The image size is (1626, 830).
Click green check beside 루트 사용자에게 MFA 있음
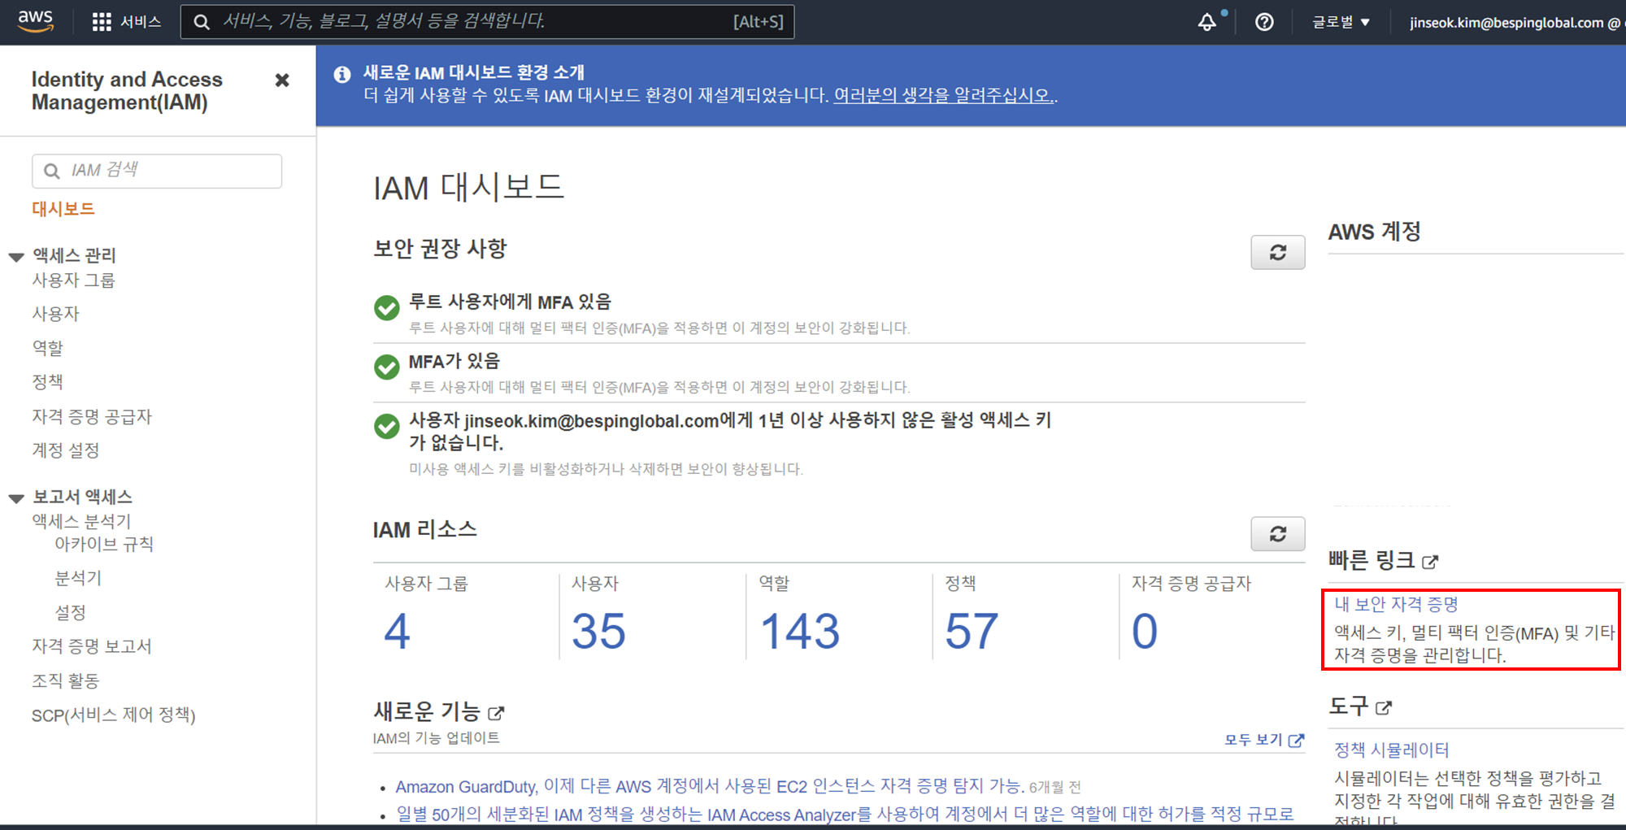click(386, 308)
